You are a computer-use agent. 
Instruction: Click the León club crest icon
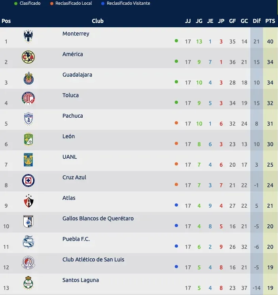pos(28,139)
